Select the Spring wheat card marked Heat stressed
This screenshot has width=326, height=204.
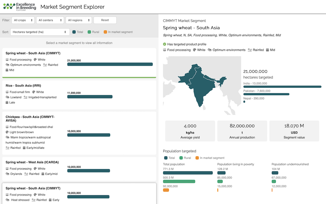pyautogui.click(x=79, y=194)
